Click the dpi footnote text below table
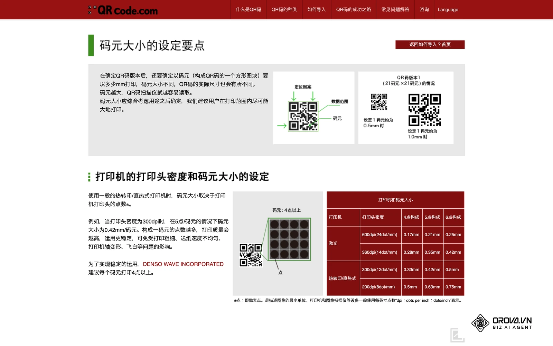Viewport: 553px width, 346px height. [x=348, y=300]
